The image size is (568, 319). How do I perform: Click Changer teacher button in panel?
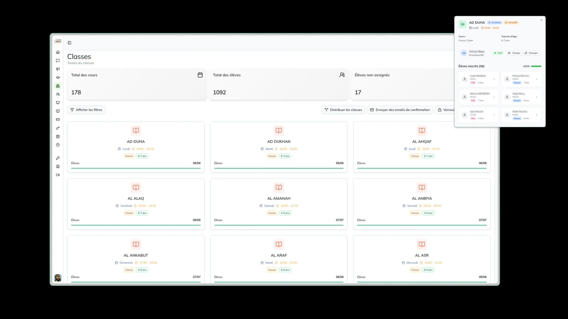point(514,53)
